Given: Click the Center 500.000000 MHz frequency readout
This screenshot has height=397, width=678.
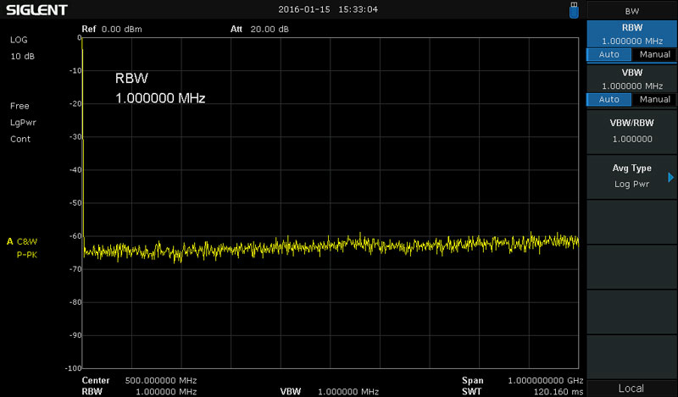Looking at the screenshot, I should click(x=140, y=381).
